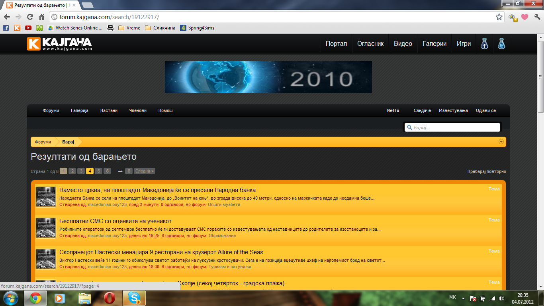Open the Сандаче inbox link
Viewport: 544px width, 306px height.
pyautogui.click(x=422, y=110)
